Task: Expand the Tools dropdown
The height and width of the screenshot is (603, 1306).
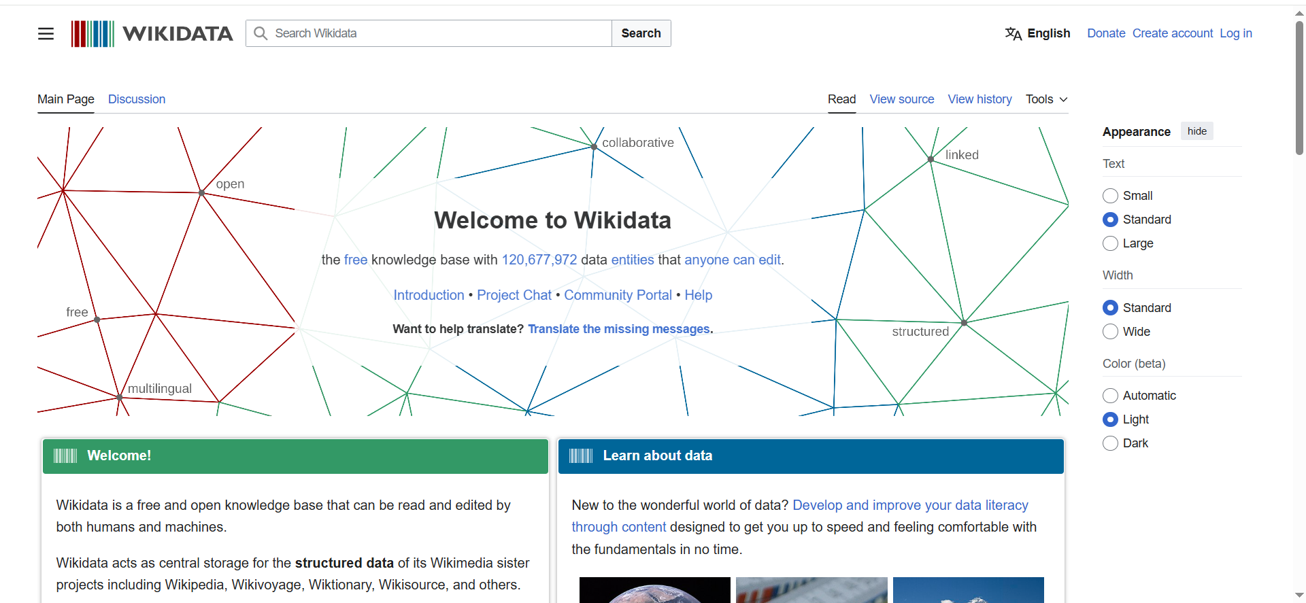Action: (x=1047, y=99)
